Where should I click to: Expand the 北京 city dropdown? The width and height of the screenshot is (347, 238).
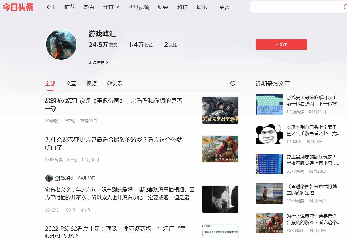coord(111,7)
